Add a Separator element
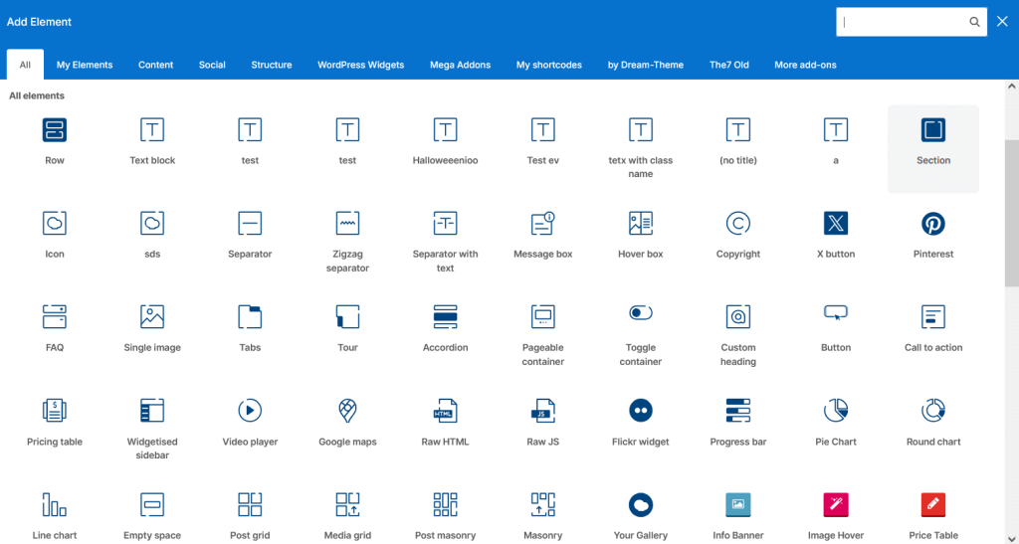Screen dimensions: 1019x544 tap(250, 235)
